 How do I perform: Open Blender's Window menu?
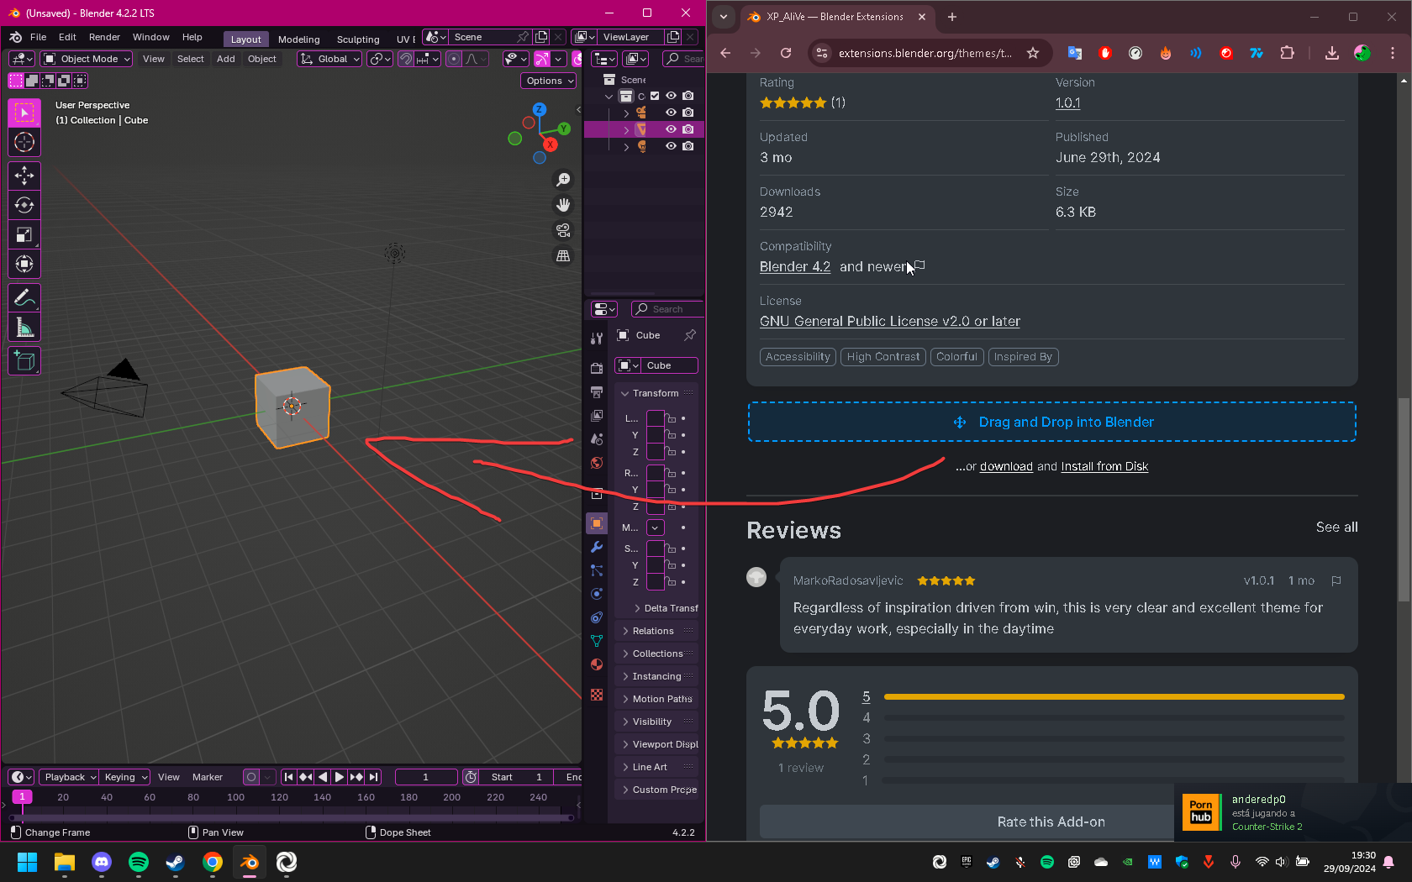(151, 37)
